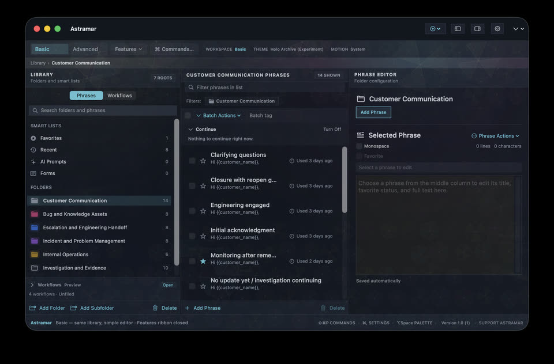This screenshot has width=554, height=364.
Task: Open the Recent smart list
Action: tap(99, 150)
